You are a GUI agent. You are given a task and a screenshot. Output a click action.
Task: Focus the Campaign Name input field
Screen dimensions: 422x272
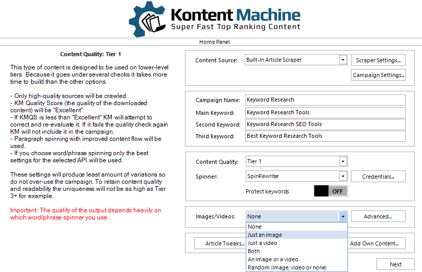pos(325,100)
